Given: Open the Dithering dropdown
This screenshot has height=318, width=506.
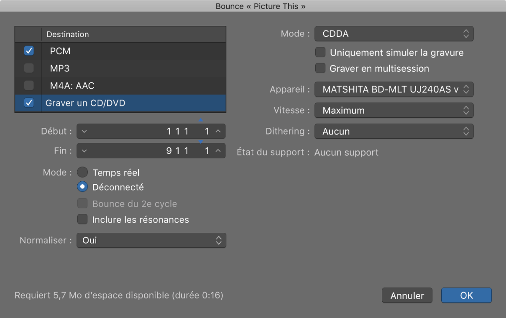Looking at the screenshot, I should pos(394,131).
